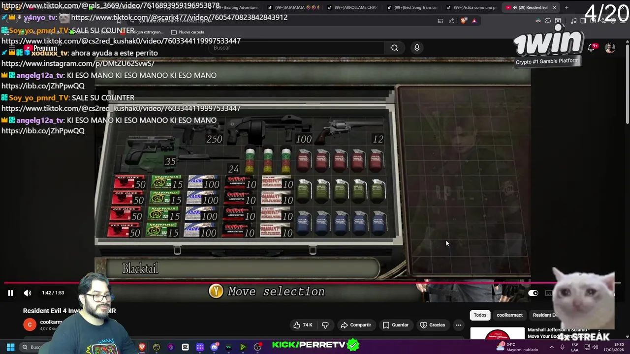Open Marshall Jefferson x Solardo video thumbnail
630x354 pixels.
pyautogui.click(x=498, y=334)
